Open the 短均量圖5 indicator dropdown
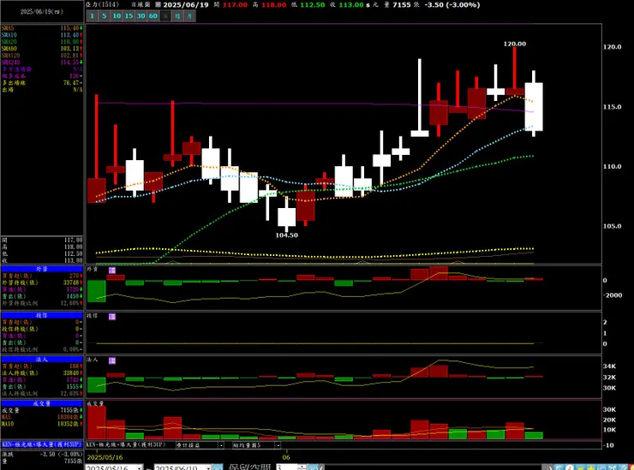 click(x=278, y=445)
